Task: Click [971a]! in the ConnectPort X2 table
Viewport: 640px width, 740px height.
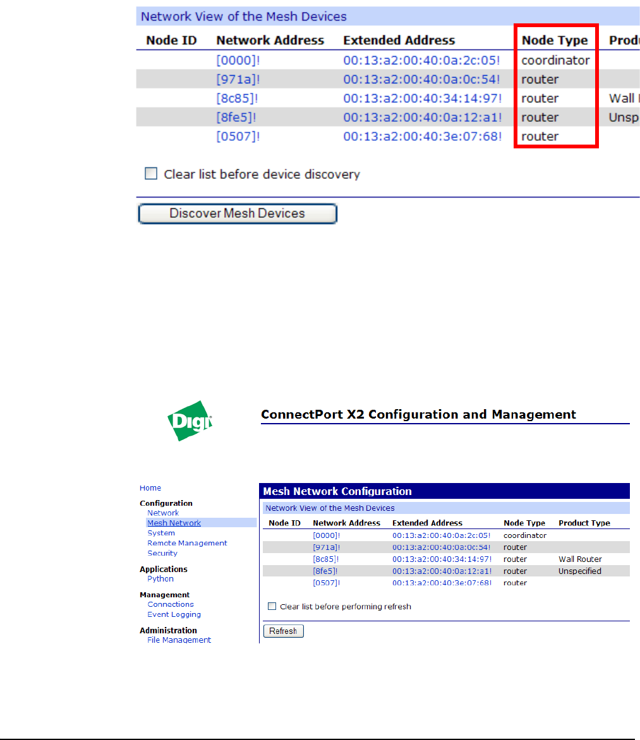Action: click(x=327, y=547)
